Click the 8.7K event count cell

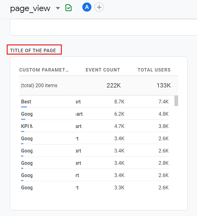119,102
